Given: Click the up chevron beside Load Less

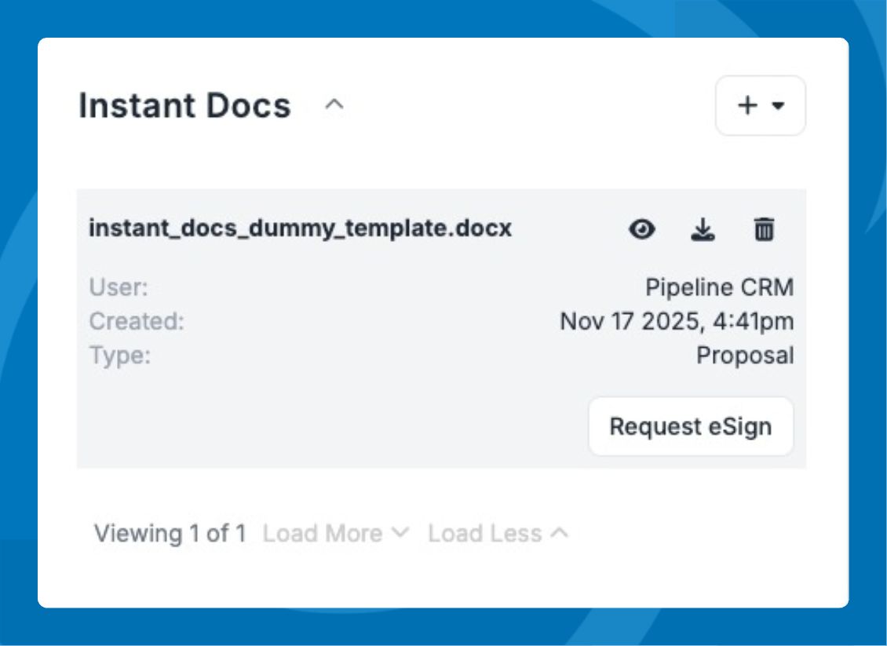Looking at the screenshot, I should 560,533.
